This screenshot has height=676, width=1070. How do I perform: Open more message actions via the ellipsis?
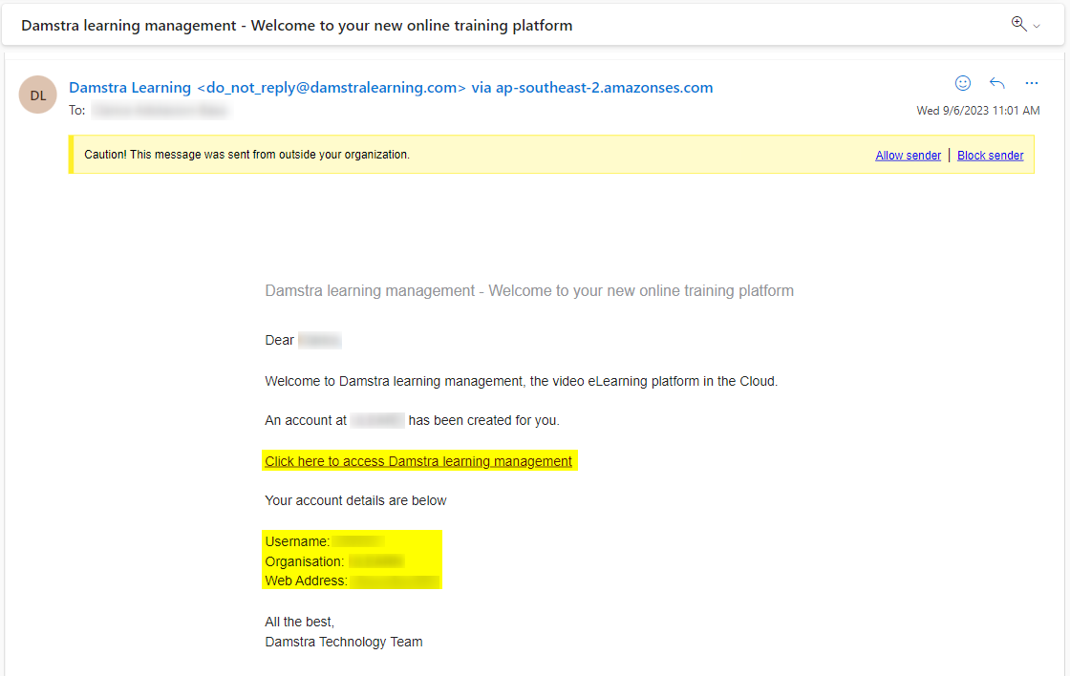(x=1032, y=83)
